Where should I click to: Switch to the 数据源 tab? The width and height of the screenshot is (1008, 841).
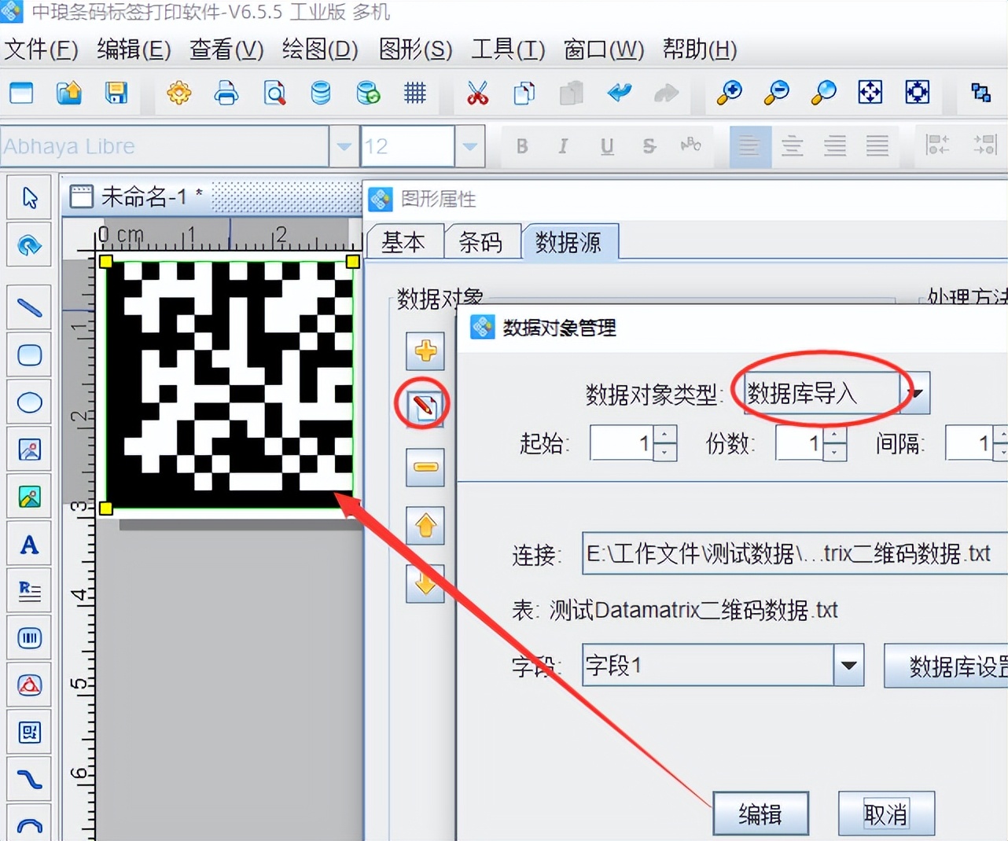(x=569, y=242)
